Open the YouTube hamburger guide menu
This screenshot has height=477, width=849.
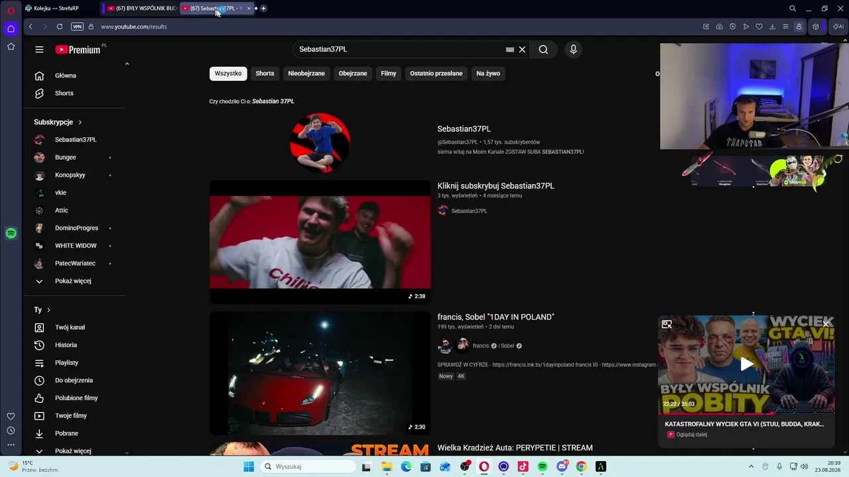point(39,50)
